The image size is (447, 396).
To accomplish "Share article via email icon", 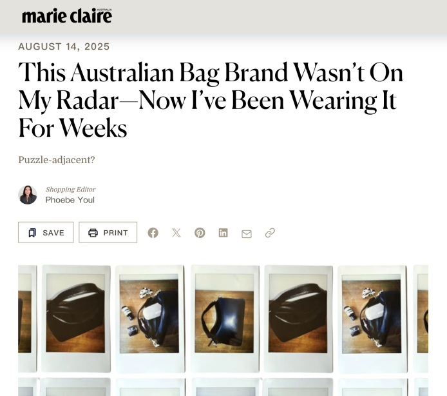I will (247, 234).
